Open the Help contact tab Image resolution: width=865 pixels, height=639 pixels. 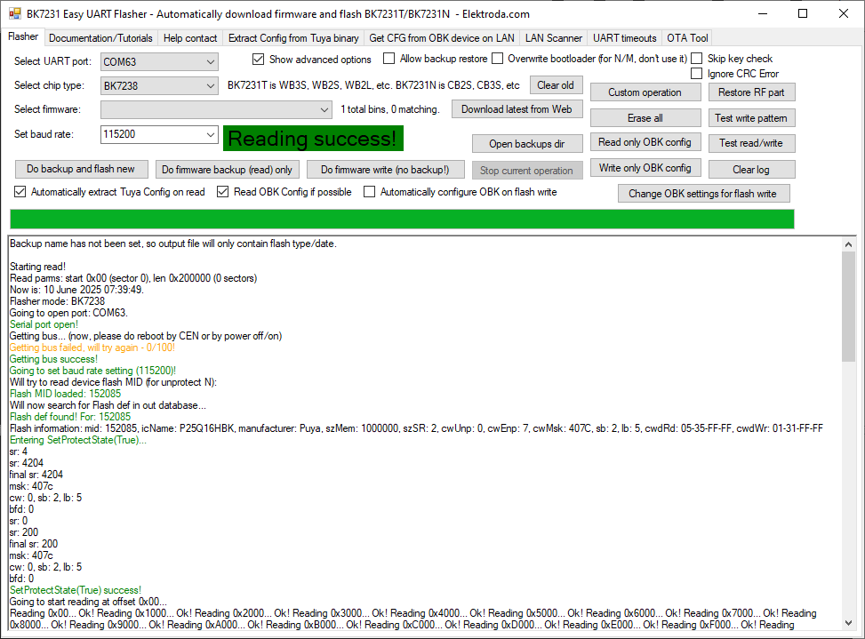(x=190, y=38)
